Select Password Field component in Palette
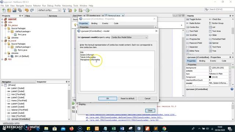 (194, 43)
